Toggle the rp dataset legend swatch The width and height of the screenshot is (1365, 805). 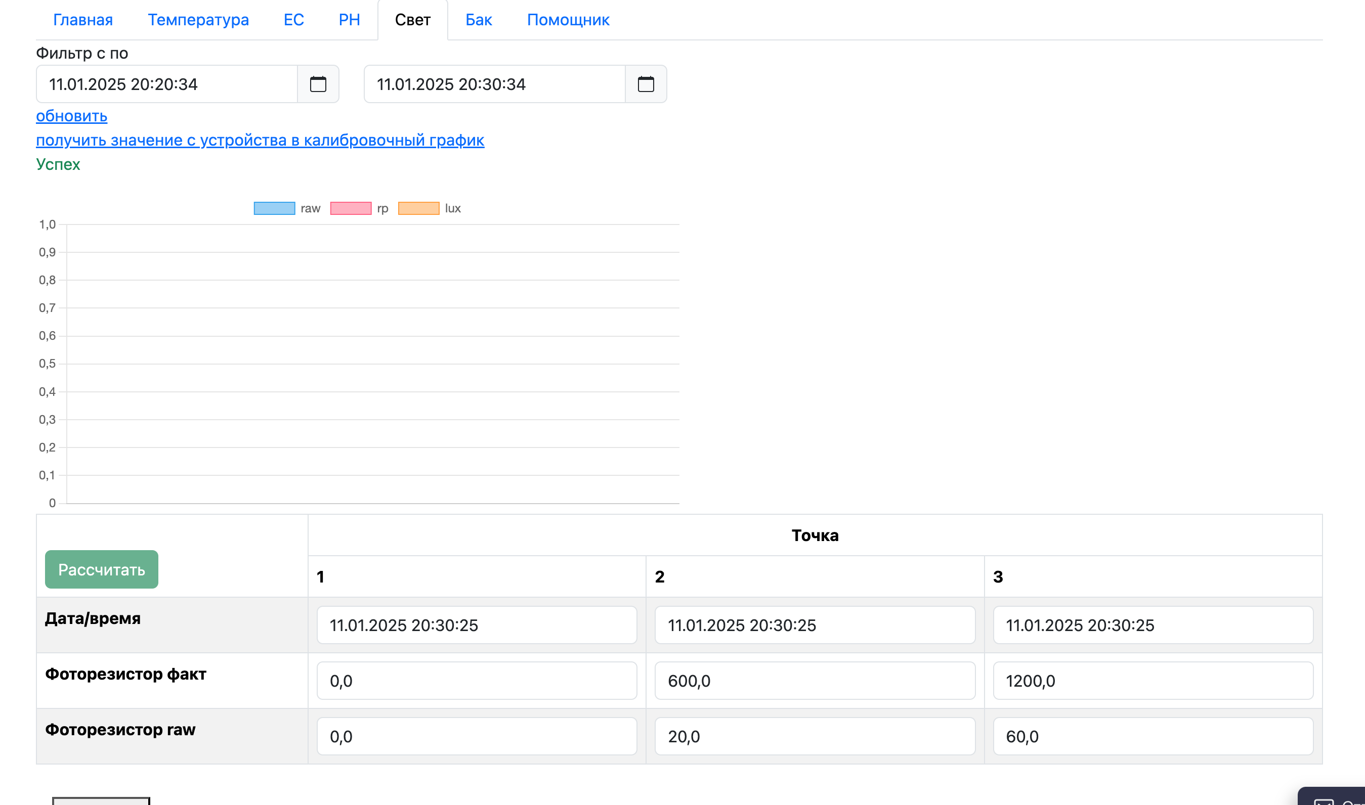coord(351,208)
